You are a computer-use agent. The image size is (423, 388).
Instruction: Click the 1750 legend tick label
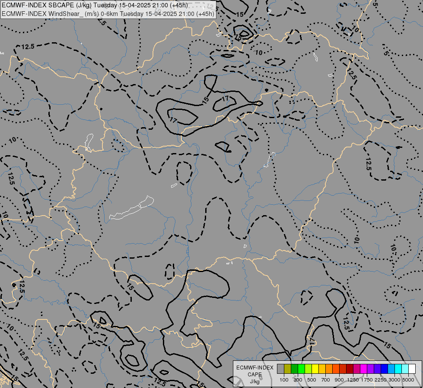pyautogui.click(x=367, y=380)
